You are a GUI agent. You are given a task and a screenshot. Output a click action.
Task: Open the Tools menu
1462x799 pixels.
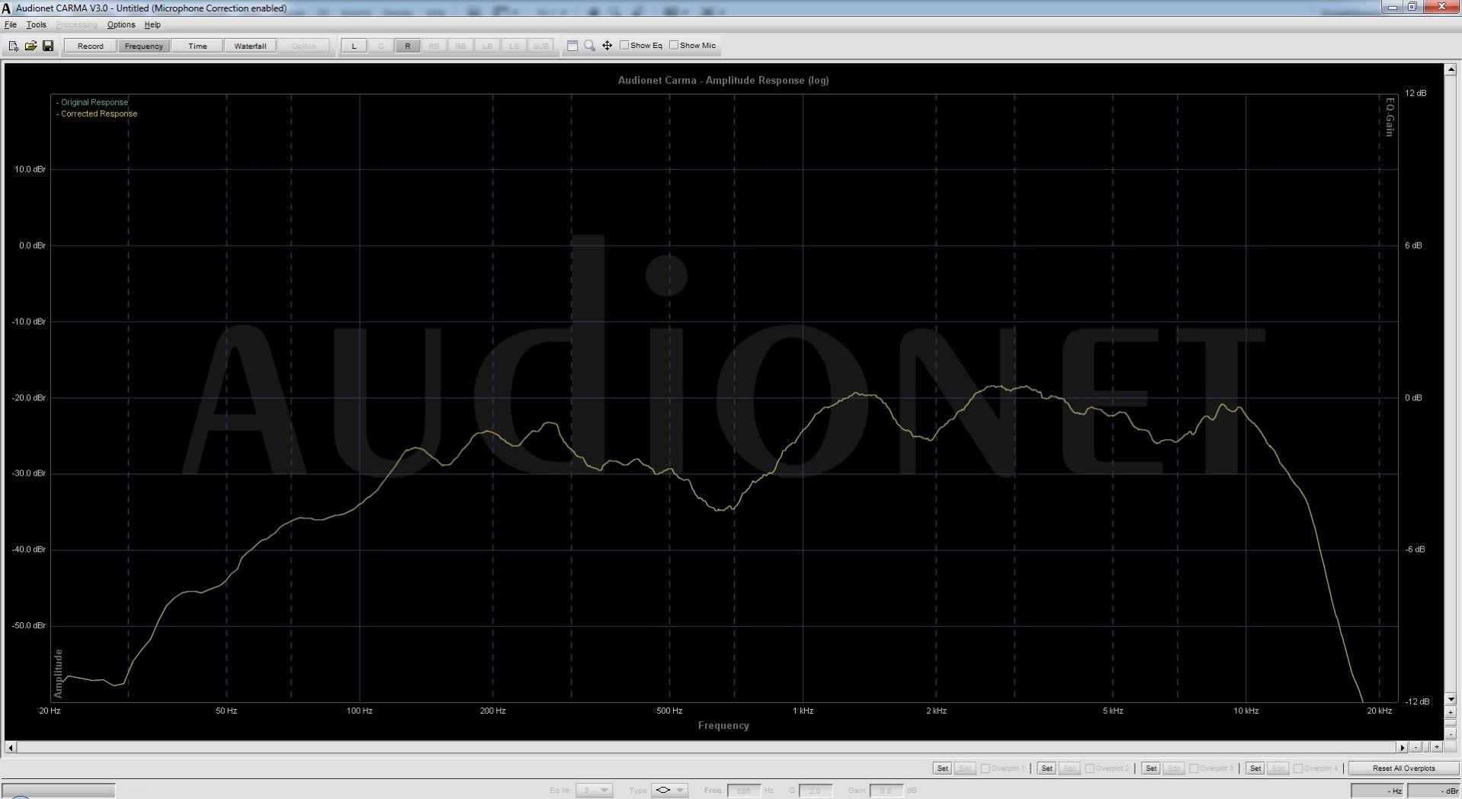coord(36,24)
